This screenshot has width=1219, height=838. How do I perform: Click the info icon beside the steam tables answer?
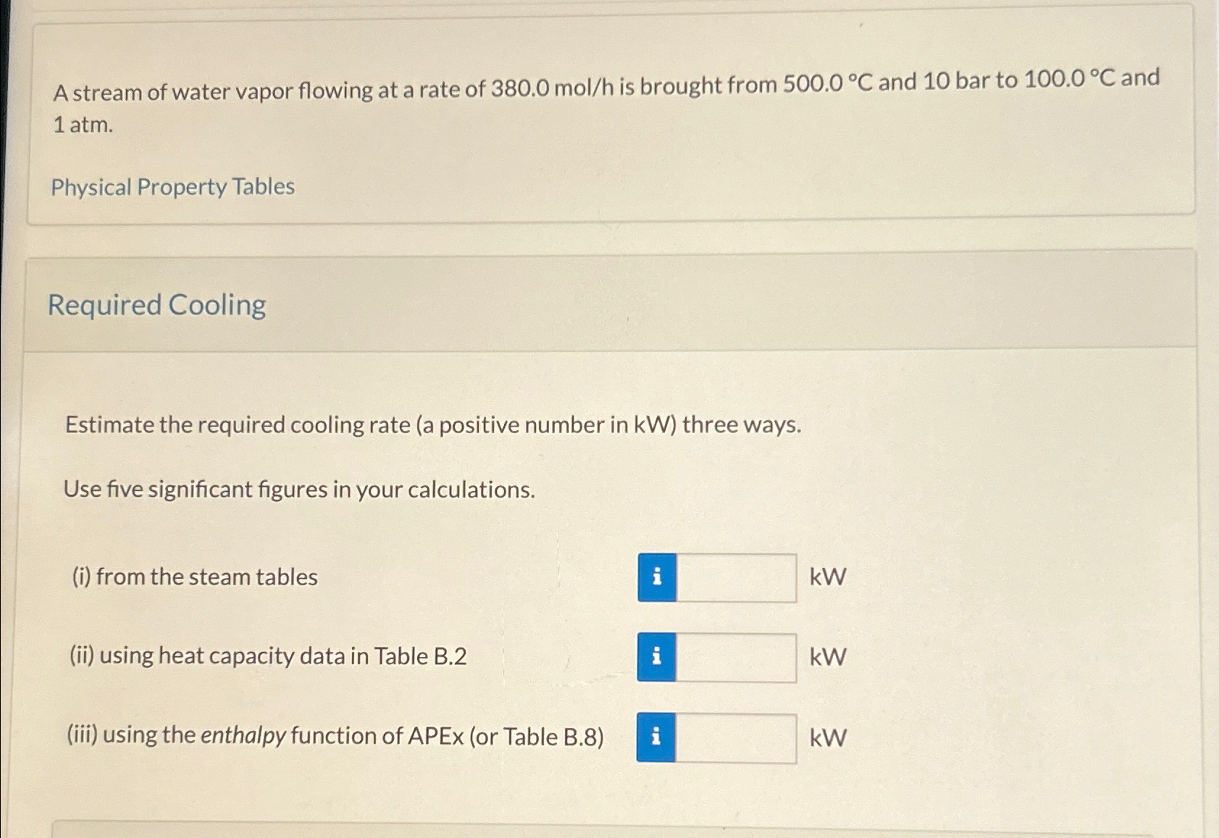[x=656, y=577]
